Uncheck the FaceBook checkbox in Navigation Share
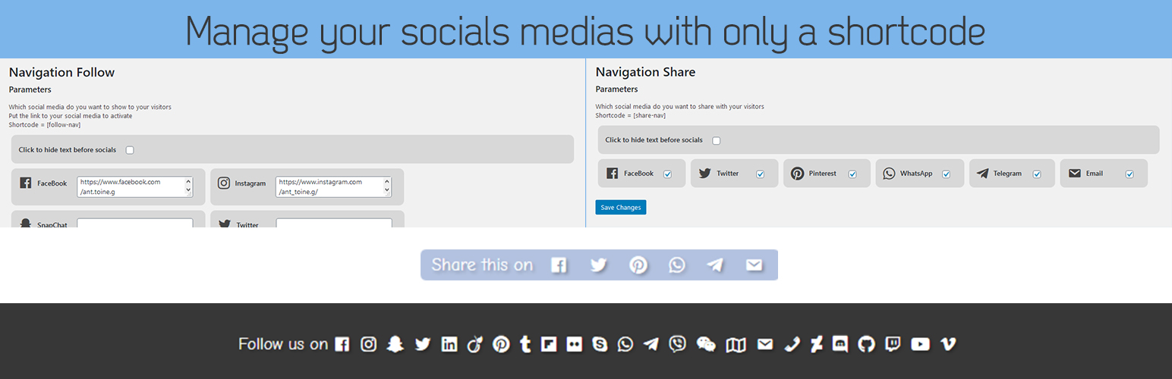Viewport: 1172px width, 379px height. (x=667, y=174)
